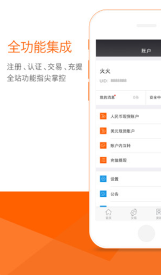Tap the 账户内互转 transfer icon
The width and height of the screenshot is (161, 275).
click(x=103, y=145)
